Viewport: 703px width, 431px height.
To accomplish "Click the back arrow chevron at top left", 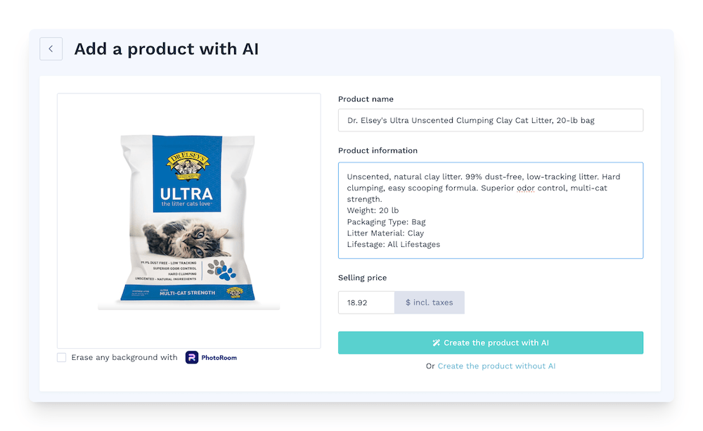I will (x=51, y=49).
